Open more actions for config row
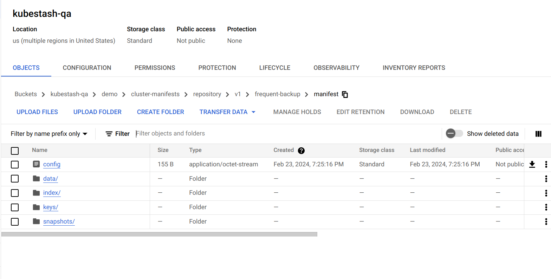This screenshot has width=551, height=279. pos(546,164)
